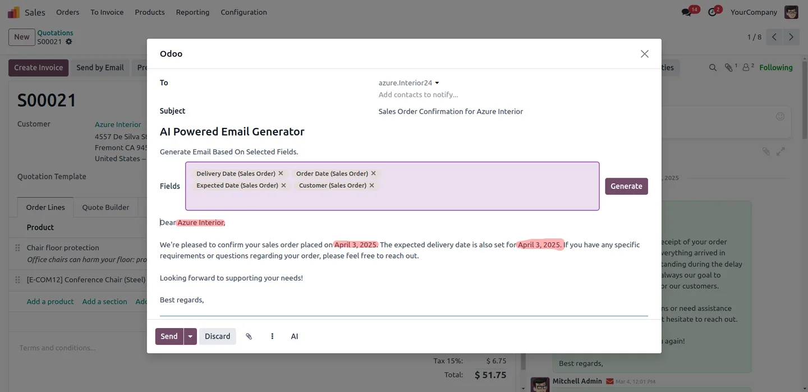Click Send by Email button

[x=100, y=68]
